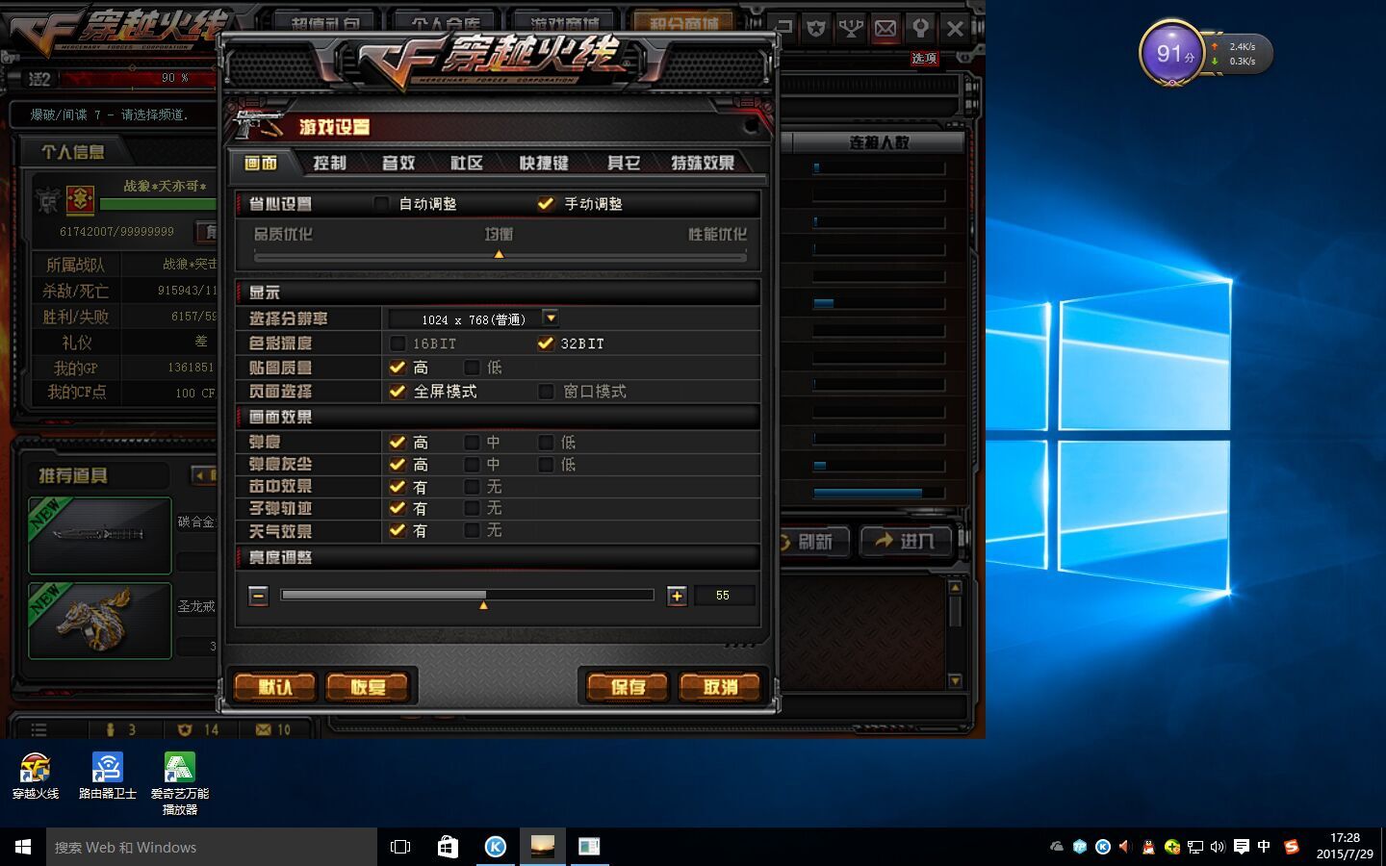The width and height of the screenshot is (1386, 866).
Task: Open 路由器卫士 desktop shortcut
Action: coord(108,776)
